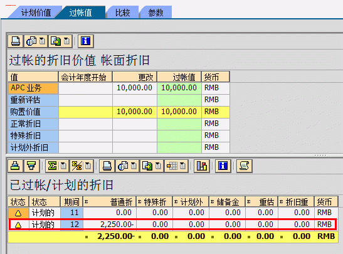The image size is (343, 254).
Task: Click the print icon in the upper toolbar
Action: tap(16, 41)
